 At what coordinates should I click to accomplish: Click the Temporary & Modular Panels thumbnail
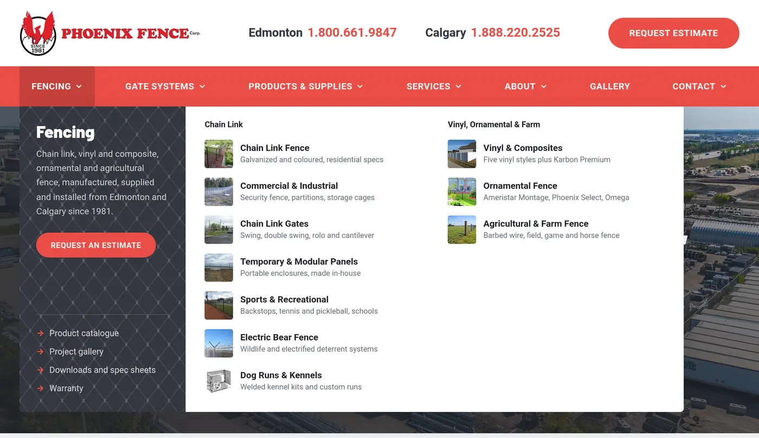pyautogui.click(x=218, y=267)
